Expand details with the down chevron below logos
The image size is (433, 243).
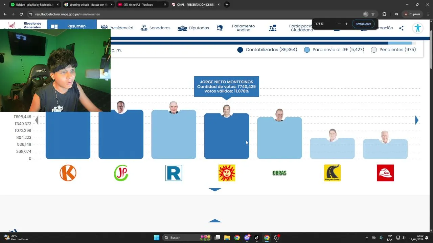(x=215, y=190)
